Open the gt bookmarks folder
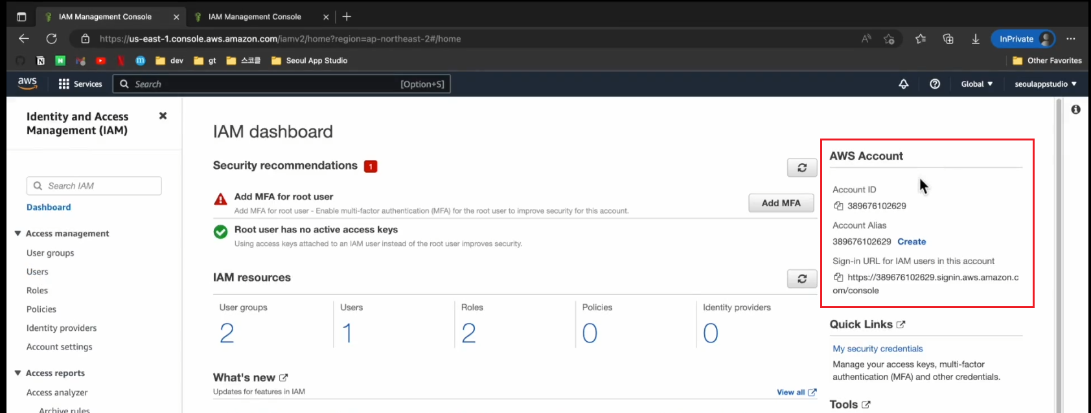This screenshot has height=413, width=1091. point(205,61)
